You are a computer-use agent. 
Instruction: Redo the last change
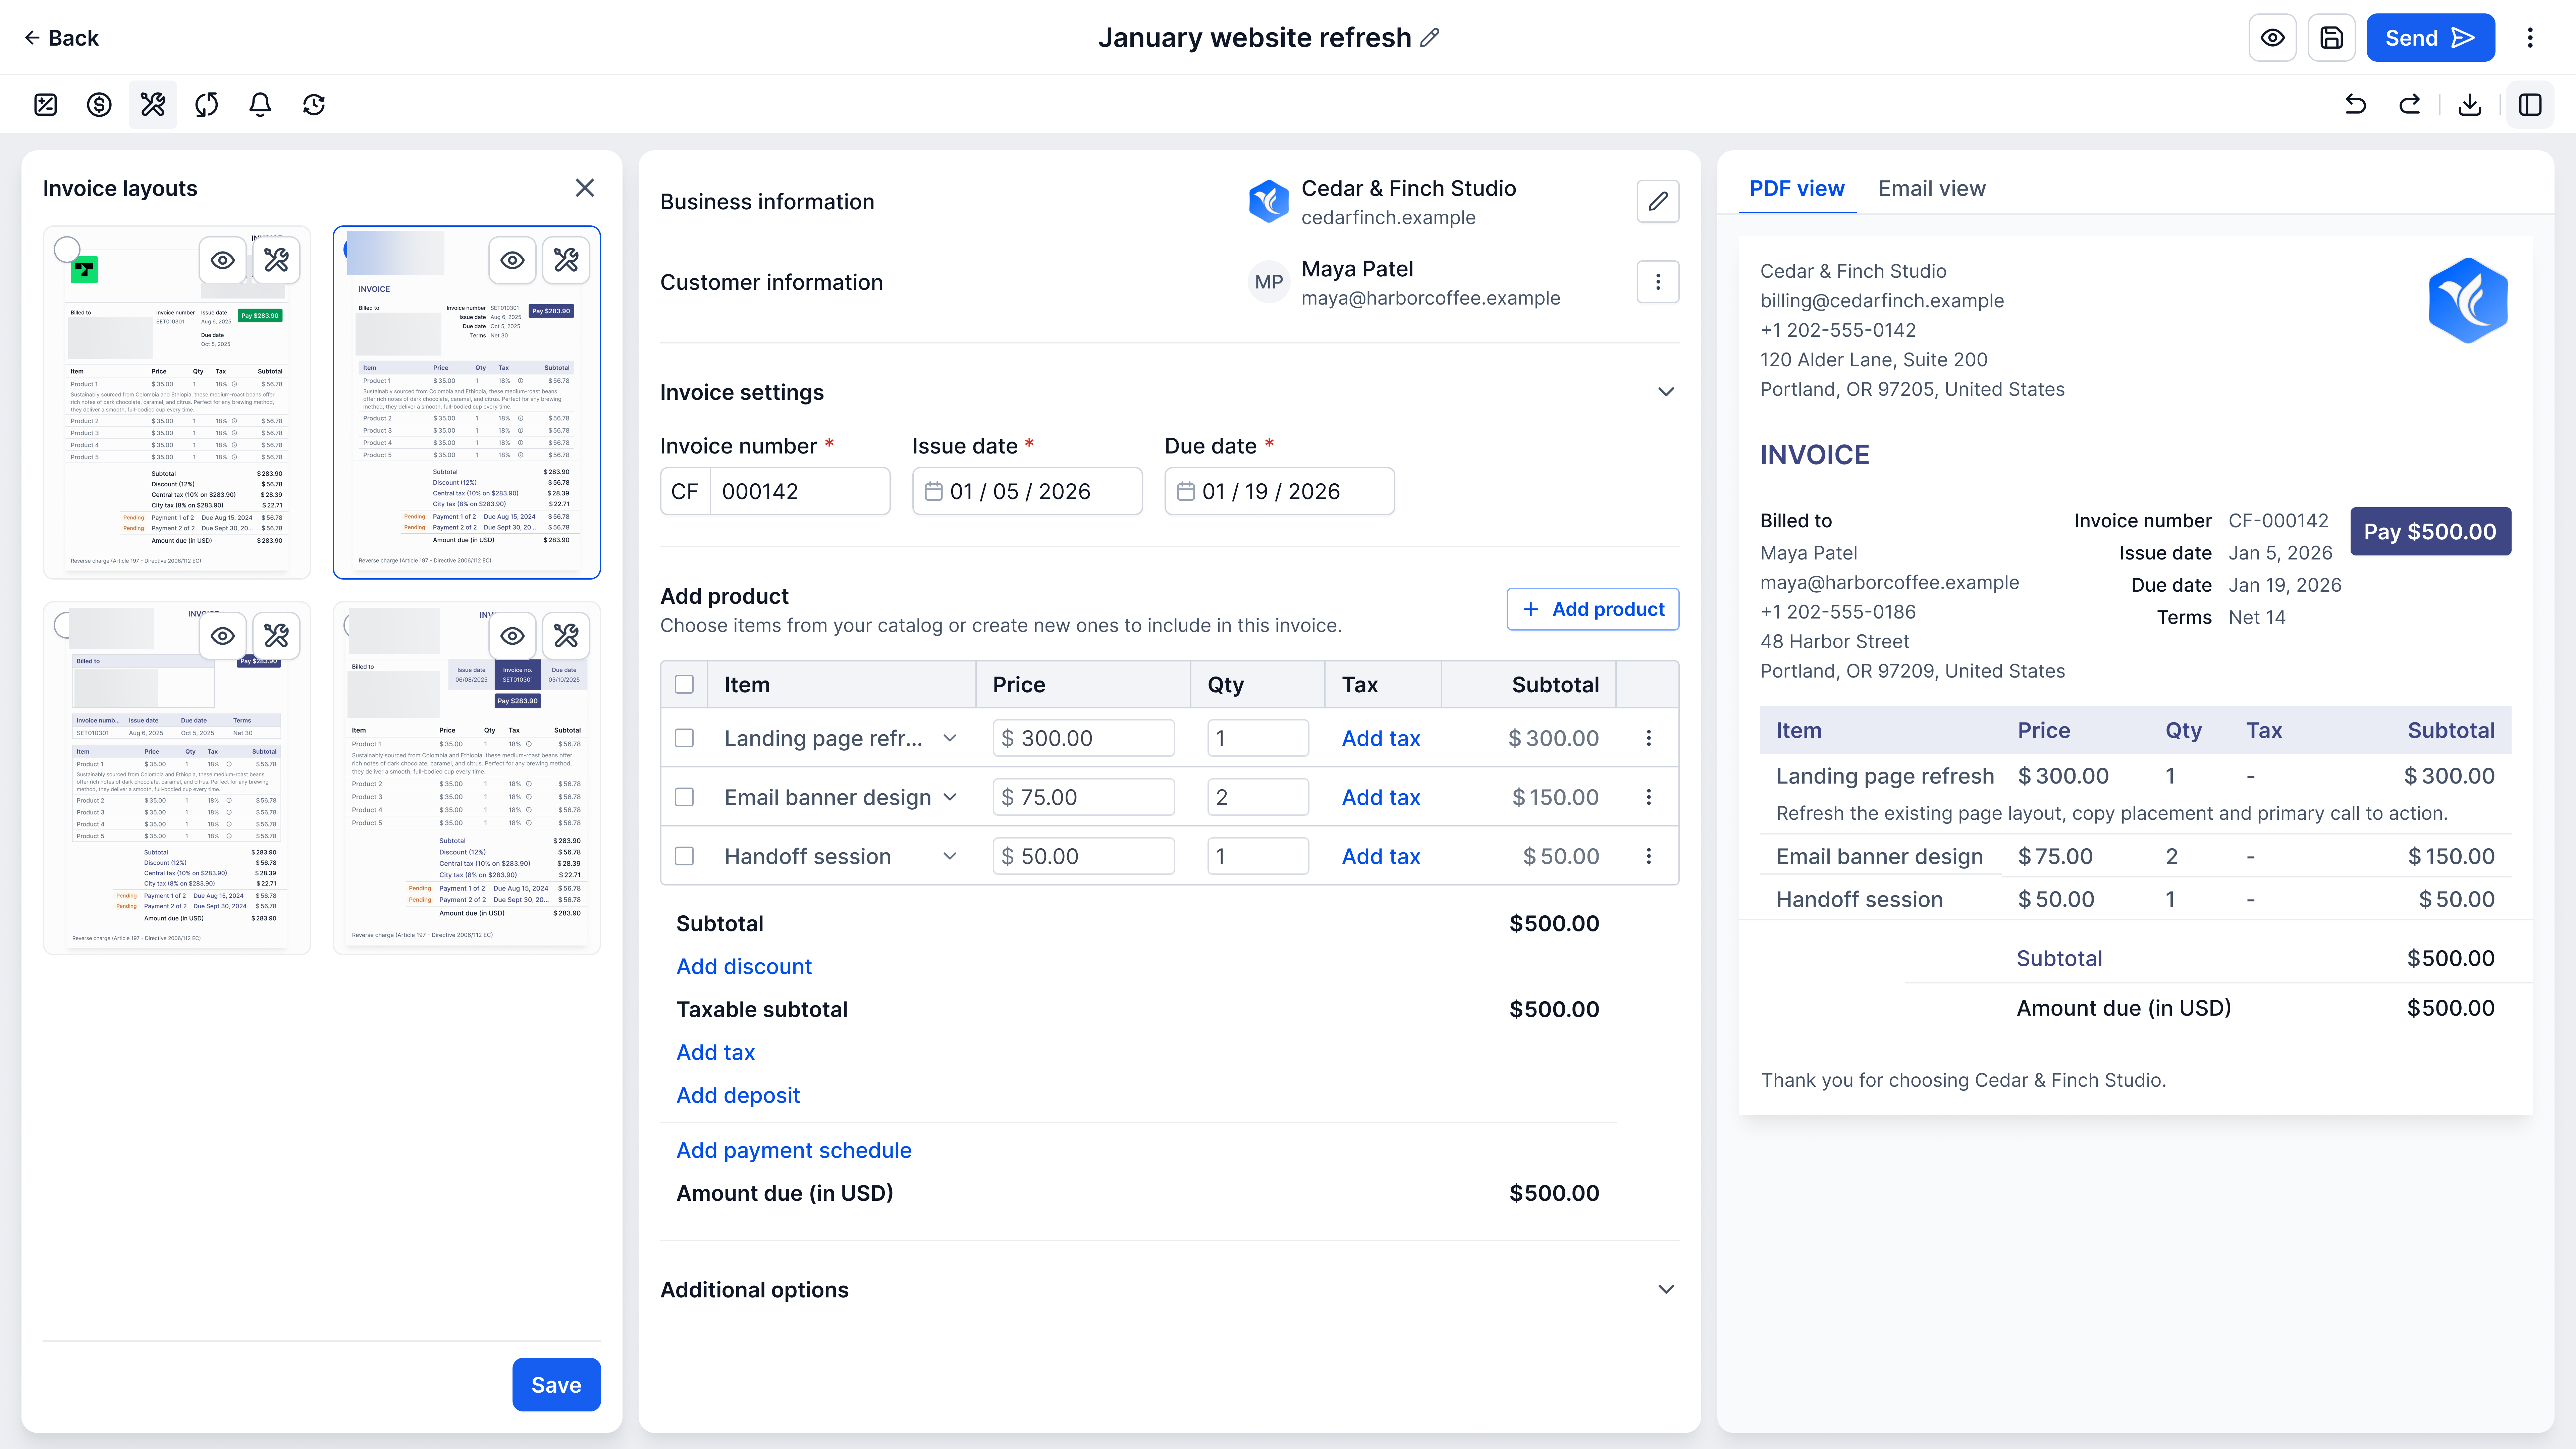point(2410,105)
